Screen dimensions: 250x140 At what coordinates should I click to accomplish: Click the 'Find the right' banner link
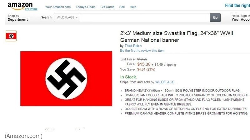click(x=237, y=6)
